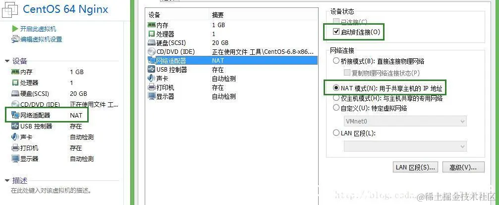499x205 pixels.
Task: Click the 声卡 sound card icon in left panel
Action: point(15,137)
